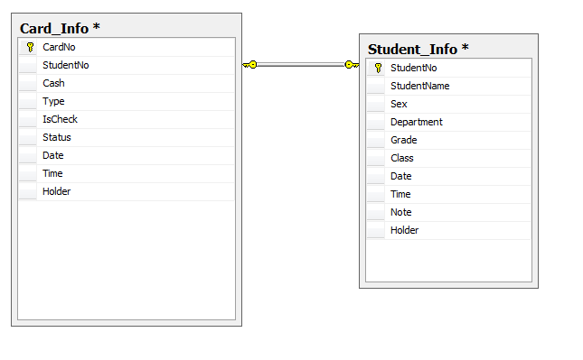Select the StudentName column row
The height and width of the screenshot is (360, 583).
coord(449,86)
